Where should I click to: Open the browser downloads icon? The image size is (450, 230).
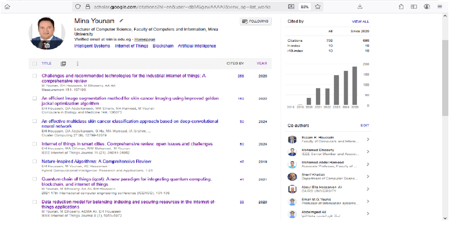point(360,7)
